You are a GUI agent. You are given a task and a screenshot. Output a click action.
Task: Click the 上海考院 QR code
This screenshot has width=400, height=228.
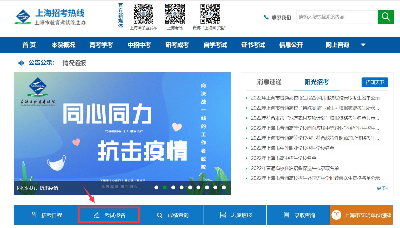tap(175, 14)
